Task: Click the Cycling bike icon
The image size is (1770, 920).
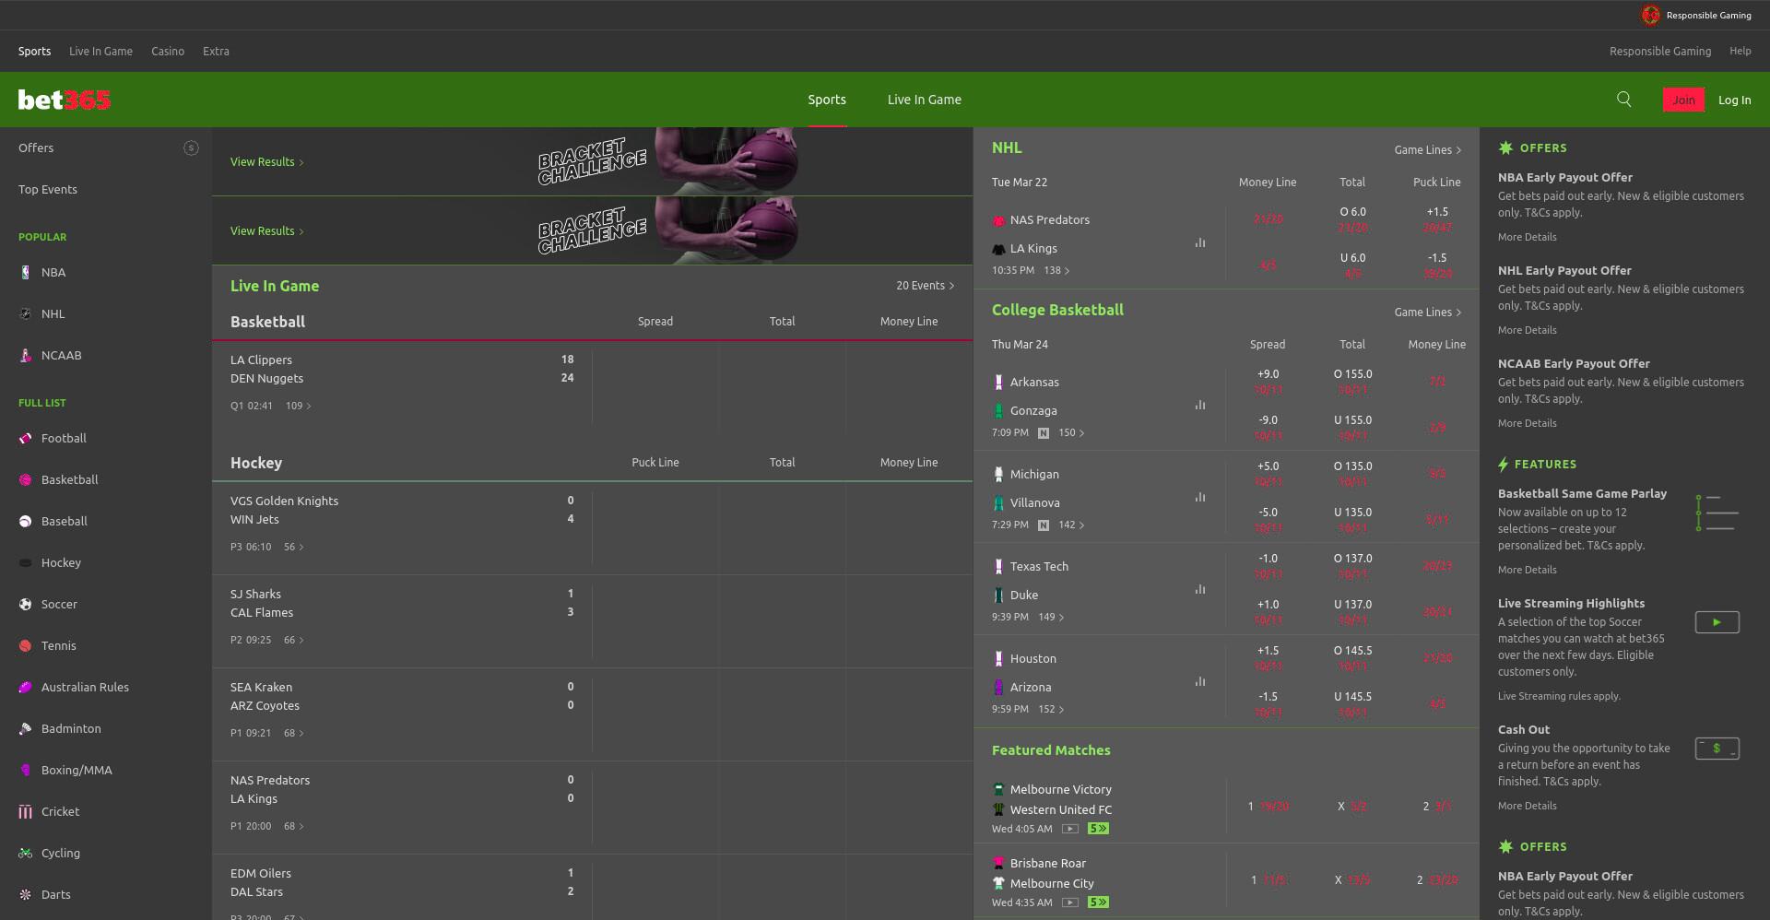Action: pyautogui.click(x=26, y=853)
